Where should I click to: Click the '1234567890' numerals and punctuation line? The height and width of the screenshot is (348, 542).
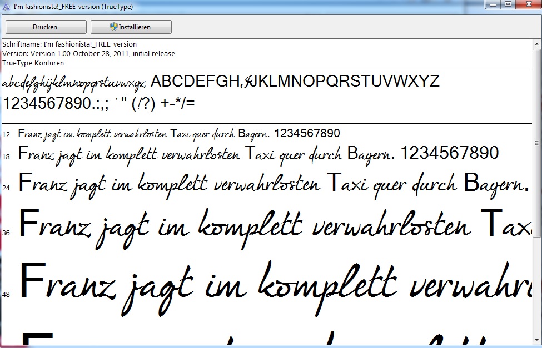[99, 104]
